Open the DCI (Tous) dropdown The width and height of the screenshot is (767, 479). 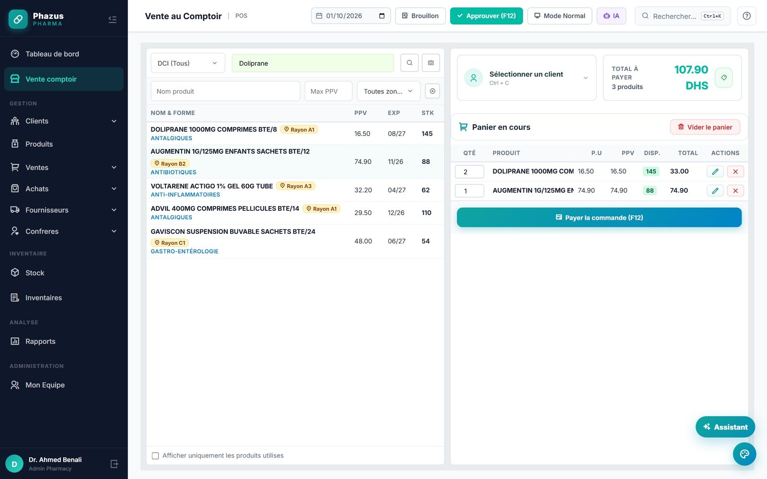(x=188, y=63)
